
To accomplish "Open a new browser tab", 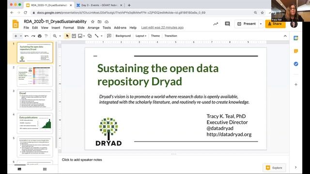I will click(129, 5).
